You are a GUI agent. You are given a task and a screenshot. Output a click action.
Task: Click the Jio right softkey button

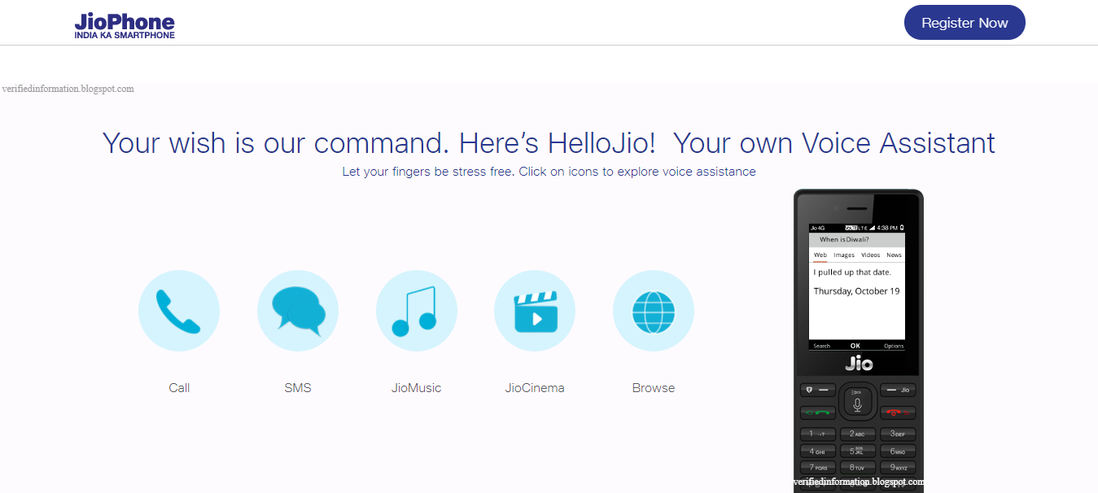coord(898,390)
